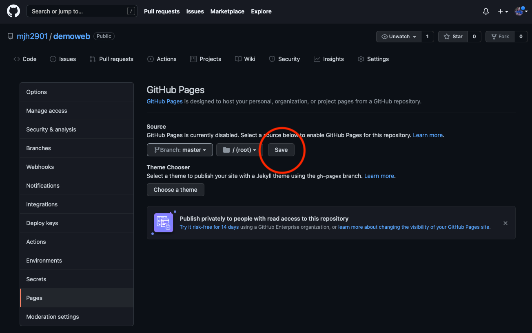
Task: Go to Marketplace
Action: 227,11
